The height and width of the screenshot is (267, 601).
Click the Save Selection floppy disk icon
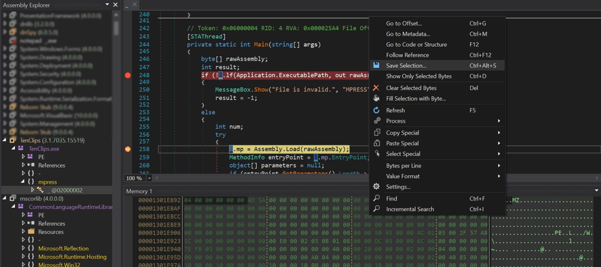(376, 65)
